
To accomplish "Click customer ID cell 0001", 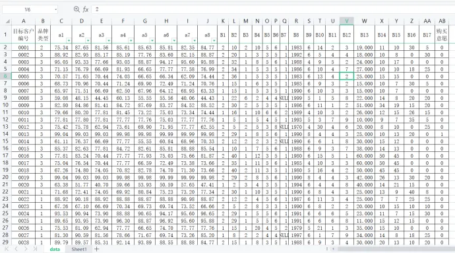I will pos(24,48).
